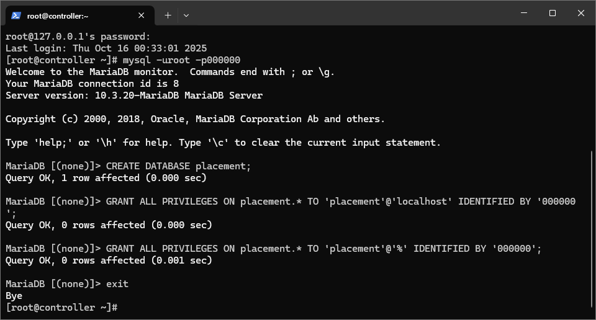Open a new tab with the plus button

click(x=168, y=16)
